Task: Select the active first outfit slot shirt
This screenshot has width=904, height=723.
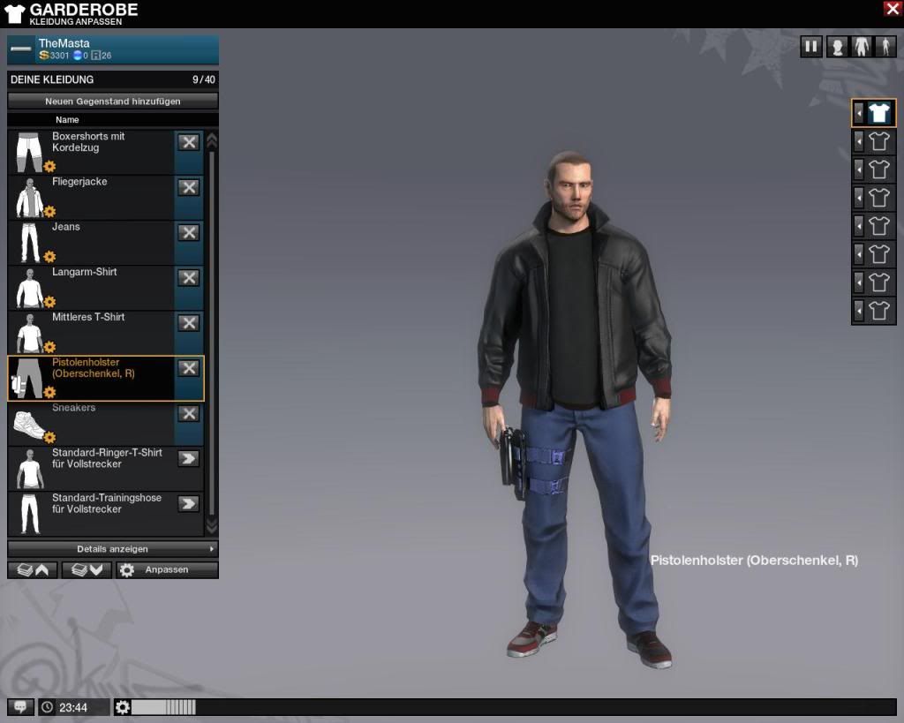Action: point(878,113)
